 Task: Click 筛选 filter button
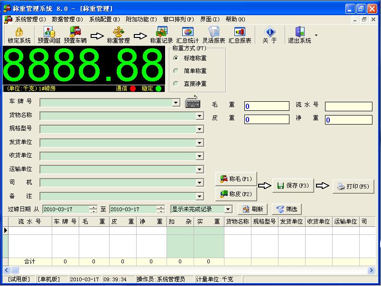click(287, 209)
